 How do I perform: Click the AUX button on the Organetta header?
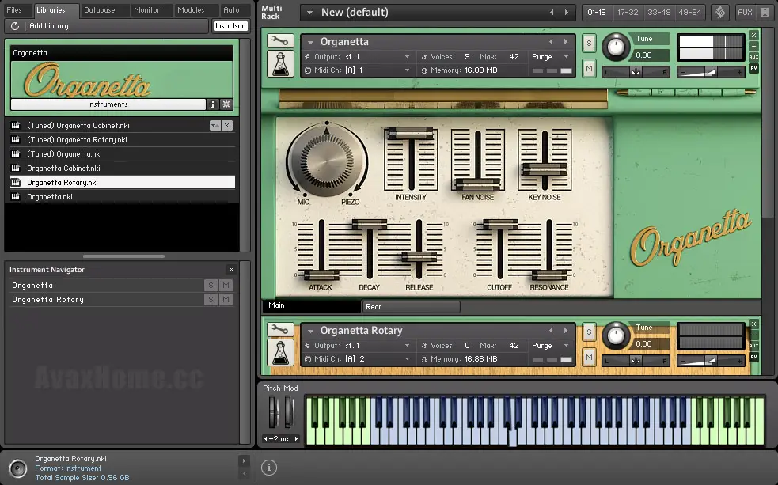point(753,56)
